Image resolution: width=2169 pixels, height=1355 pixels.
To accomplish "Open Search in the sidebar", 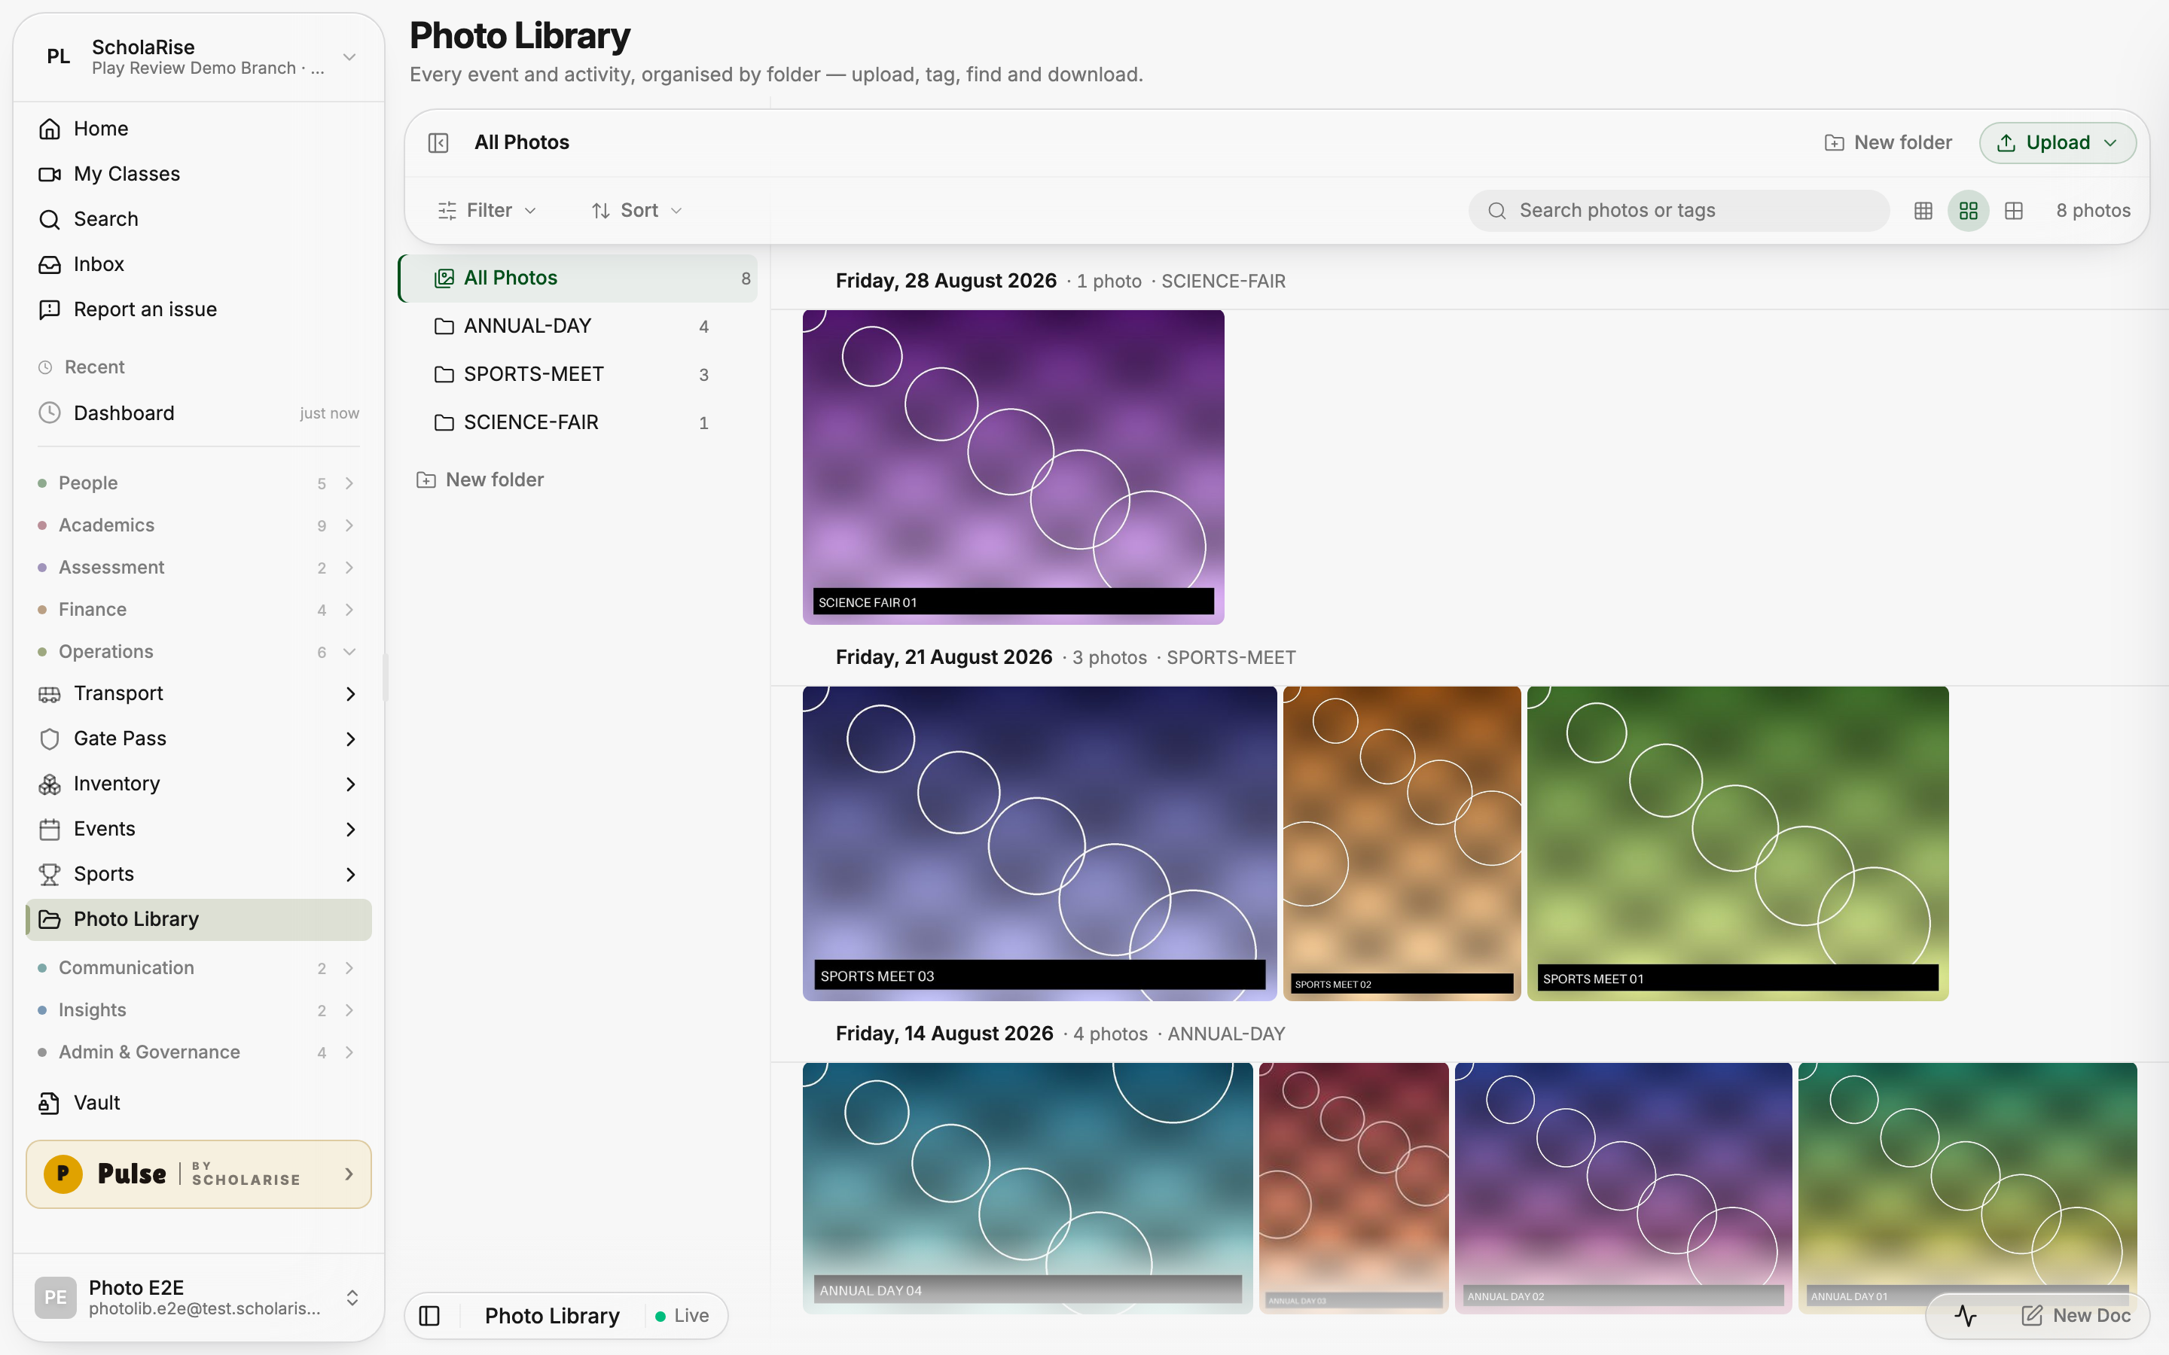I will pyautogui.click(x=199, y=218).
